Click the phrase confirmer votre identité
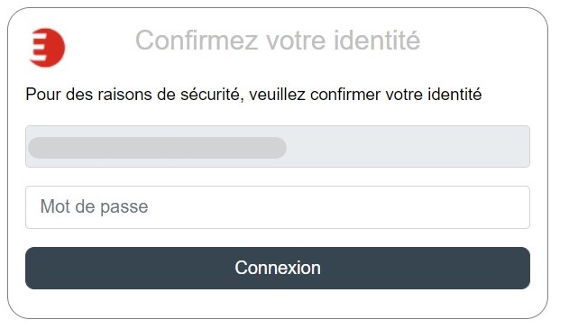This screenshot has height=329, width=569. [396, 95]
